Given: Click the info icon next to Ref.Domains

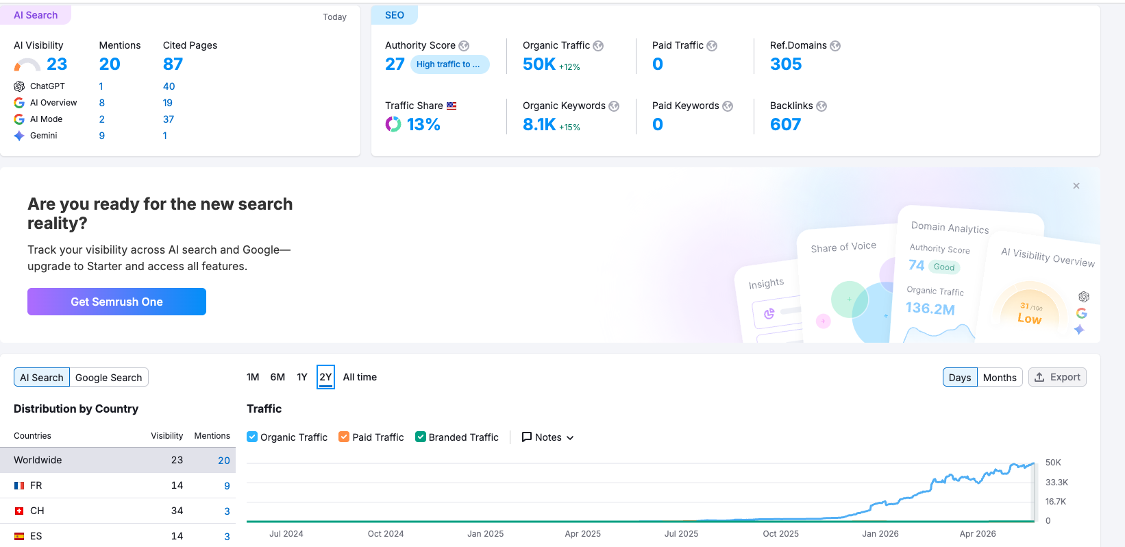Looking at the screenshot, I should [835, 46].
